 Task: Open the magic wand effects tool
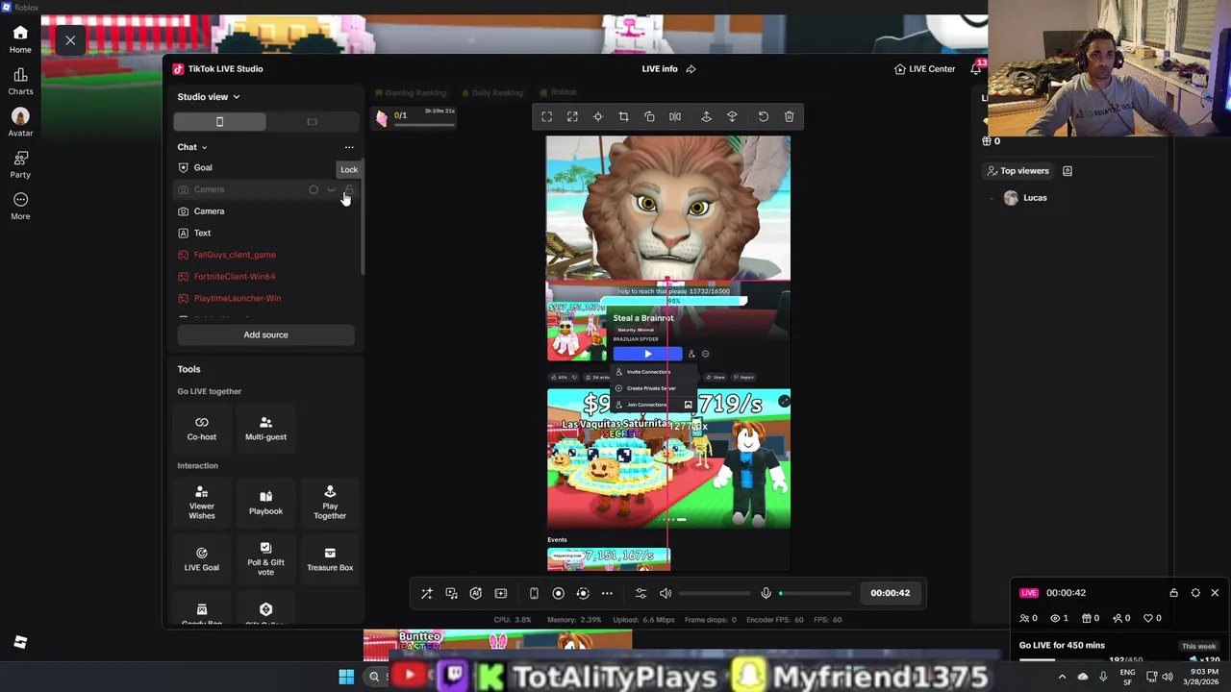tap(427, 594)
